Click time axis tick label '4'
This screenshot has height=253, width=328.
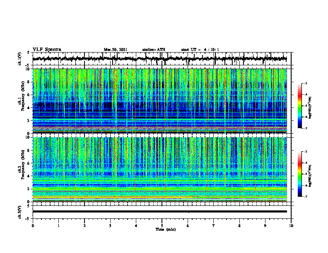[136, 226]
